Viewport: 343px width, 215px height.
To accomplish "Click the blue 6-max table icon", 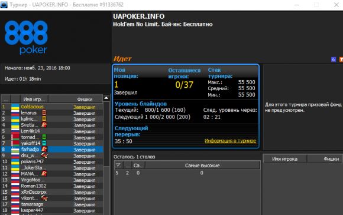I will click(x=334, y=59).
